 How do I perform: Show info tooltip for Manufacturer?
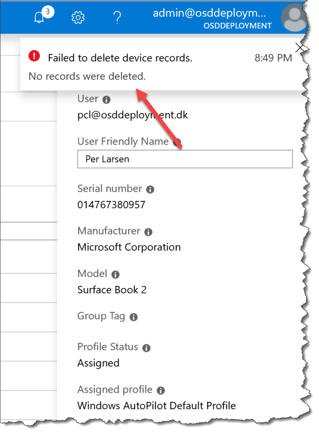click(148, 232)
